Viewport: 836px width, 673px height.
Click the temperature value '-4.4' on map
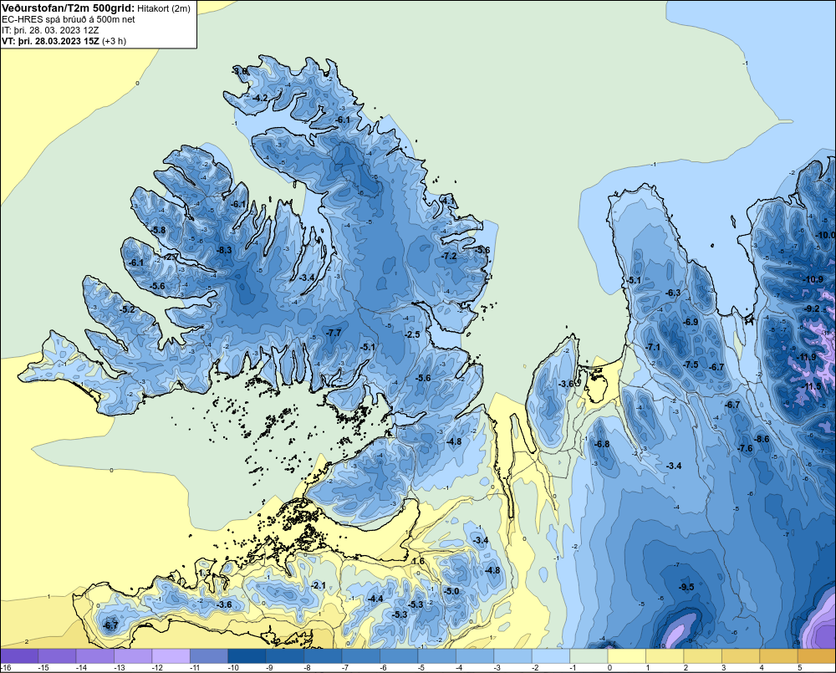[x=375, y=599]
